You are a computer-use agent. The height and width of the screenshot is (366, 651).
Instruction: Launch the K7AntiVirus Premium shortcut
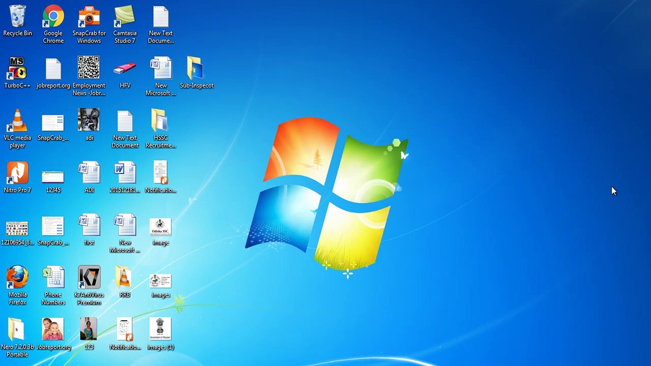pyautogui.click(x=89, y=286)
